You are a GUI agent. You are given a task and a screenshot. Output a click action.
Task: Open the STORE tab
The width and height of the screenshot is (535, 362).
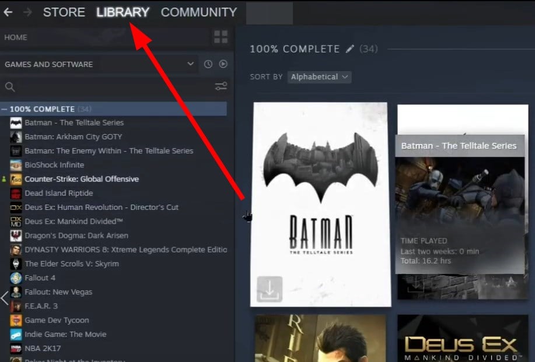64,12
